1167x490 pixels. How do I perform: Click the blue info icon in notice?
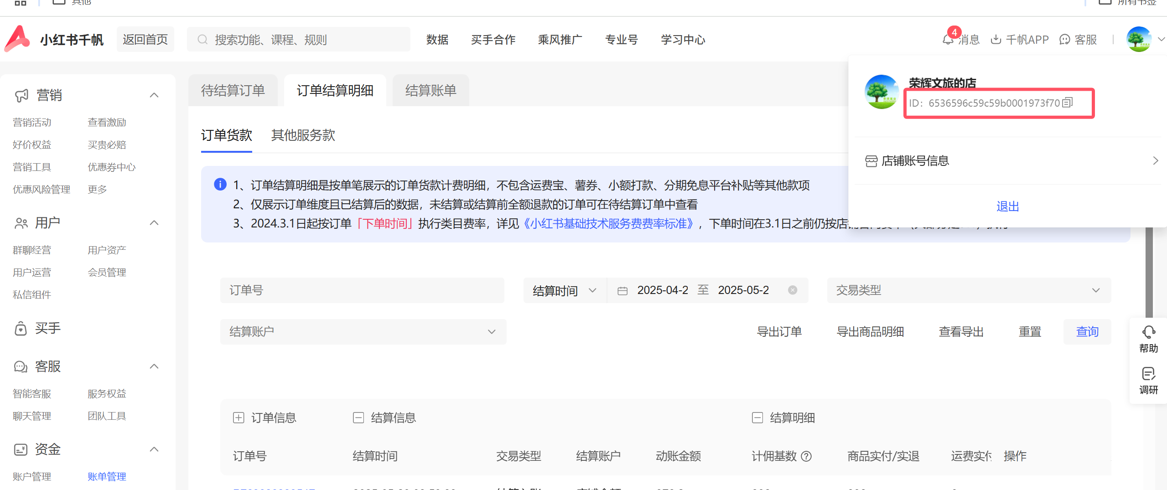[x=220, y=184]
